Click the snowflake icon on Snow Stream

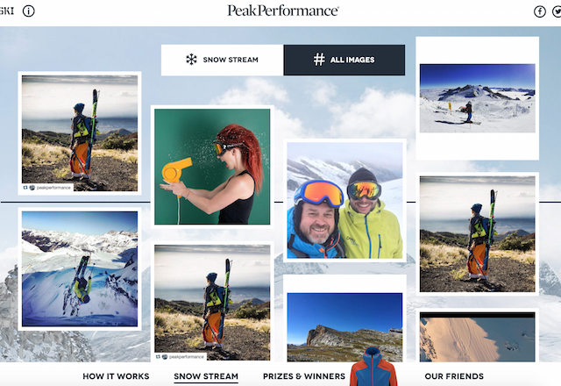(x=190, y=60)
